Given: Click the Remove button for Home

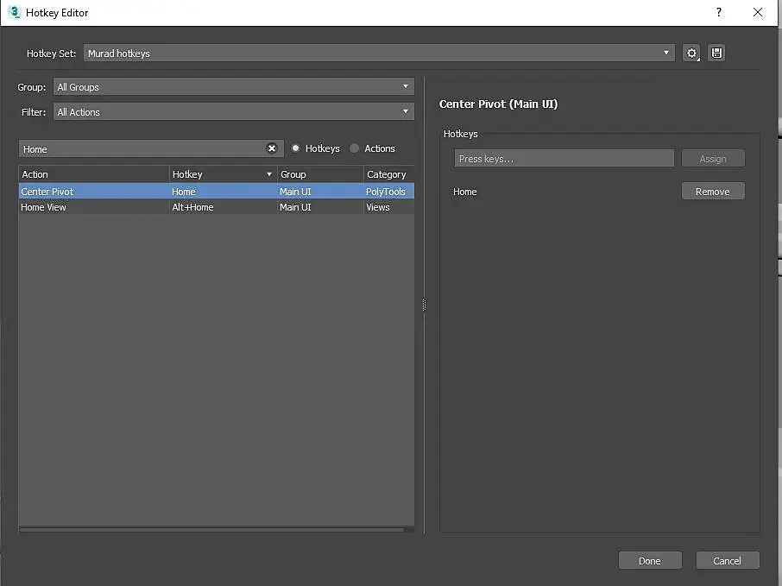Looking at the screenshot, I should [712, 192].
